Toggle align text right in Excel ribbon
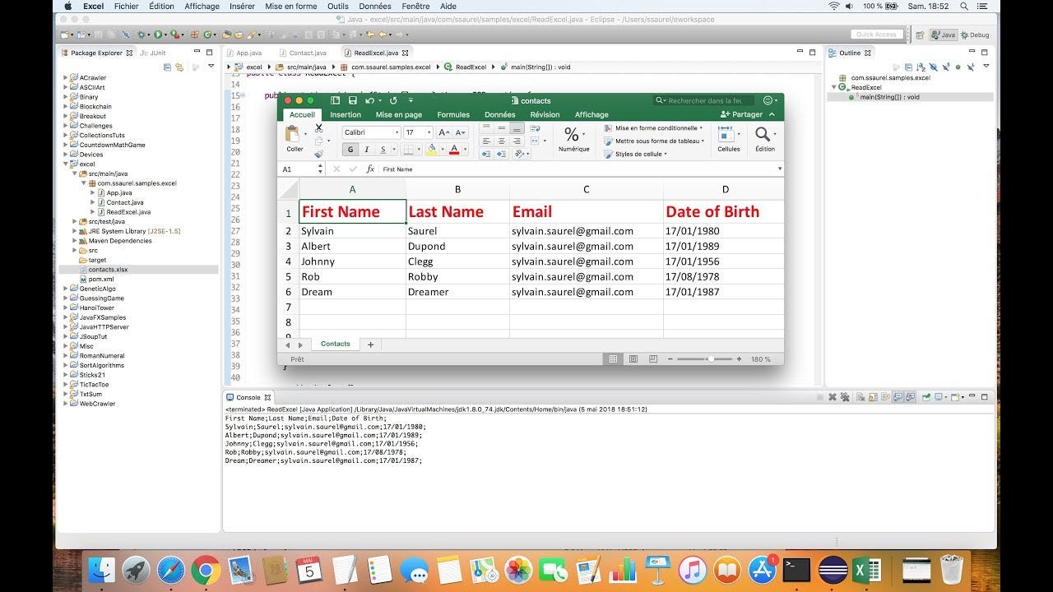The height and width of the screenshot is (592, 1053). [517, 141]
